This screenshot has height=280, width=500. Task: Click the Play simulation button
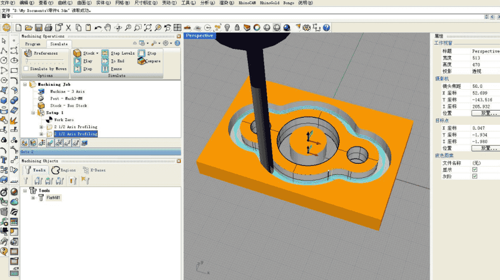coord(77,61)
